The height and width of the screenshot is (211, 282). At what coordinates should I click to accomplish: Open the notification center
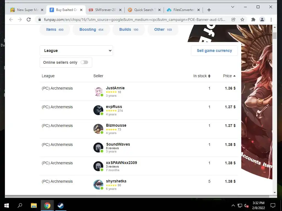[x=273, y=206]
